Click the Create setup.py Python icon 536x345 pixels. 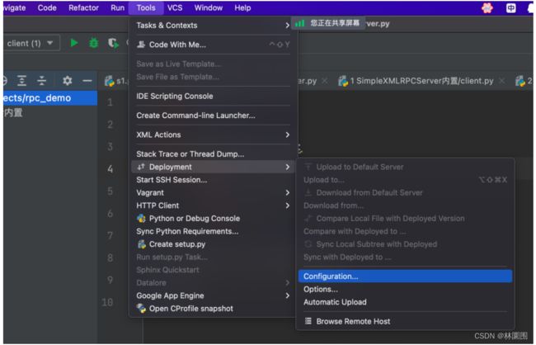pyautogui.click(x=141, y=244)
